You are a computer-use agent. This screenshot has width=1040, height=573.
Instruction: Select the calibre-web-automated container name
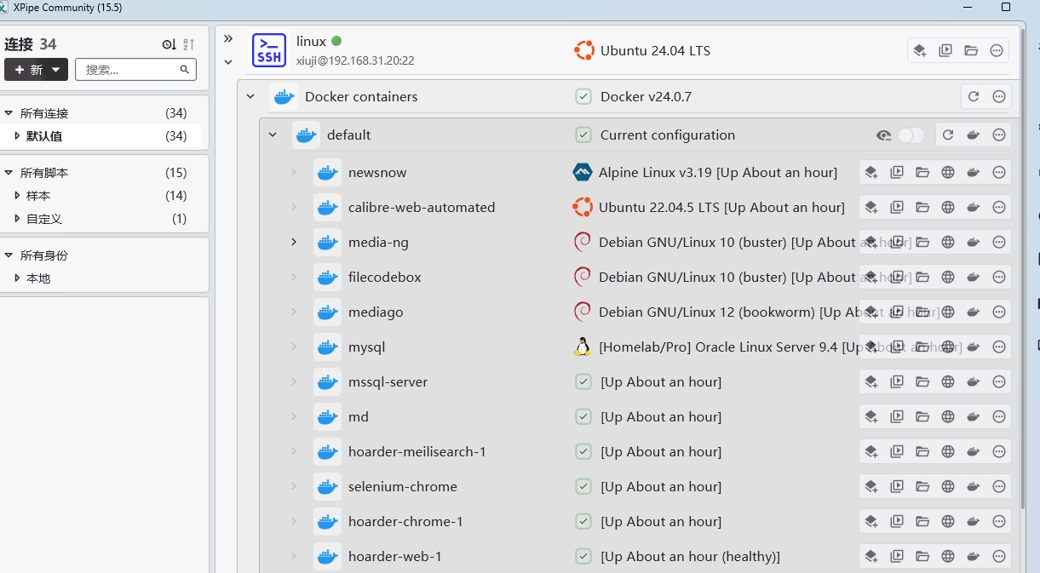tap(422, 207)
